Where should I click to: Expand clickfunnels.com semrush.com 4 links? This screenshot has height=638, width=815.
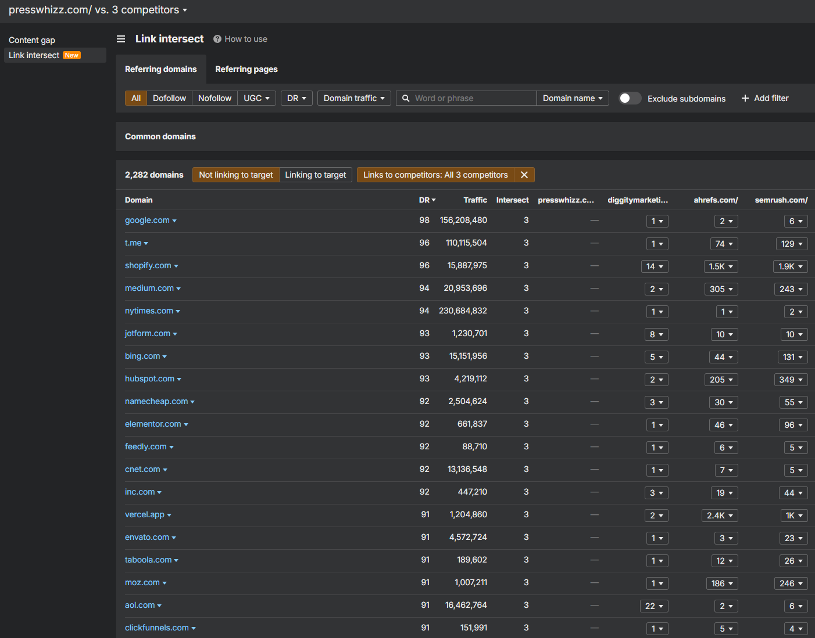coord(796,629)
